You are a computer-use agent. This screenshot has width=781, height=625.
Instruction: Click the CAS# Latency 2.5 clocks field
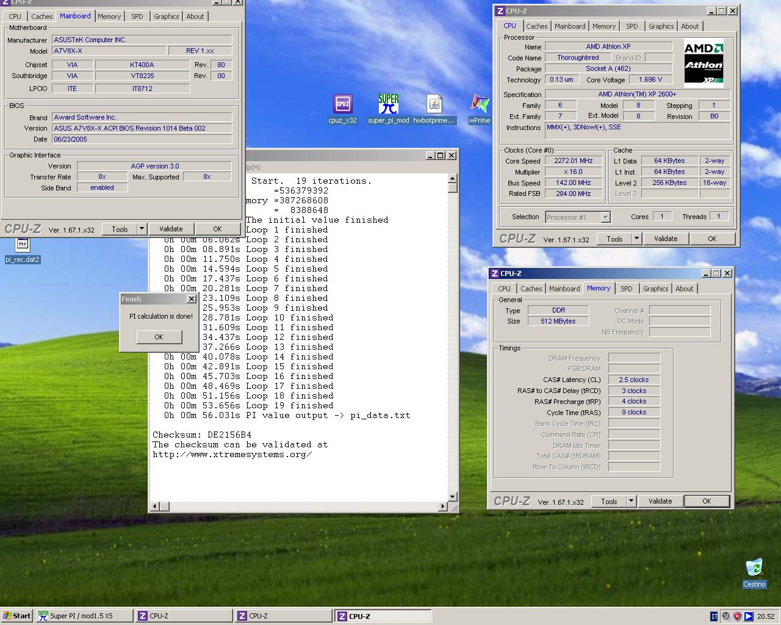click(x=634, y=380)
